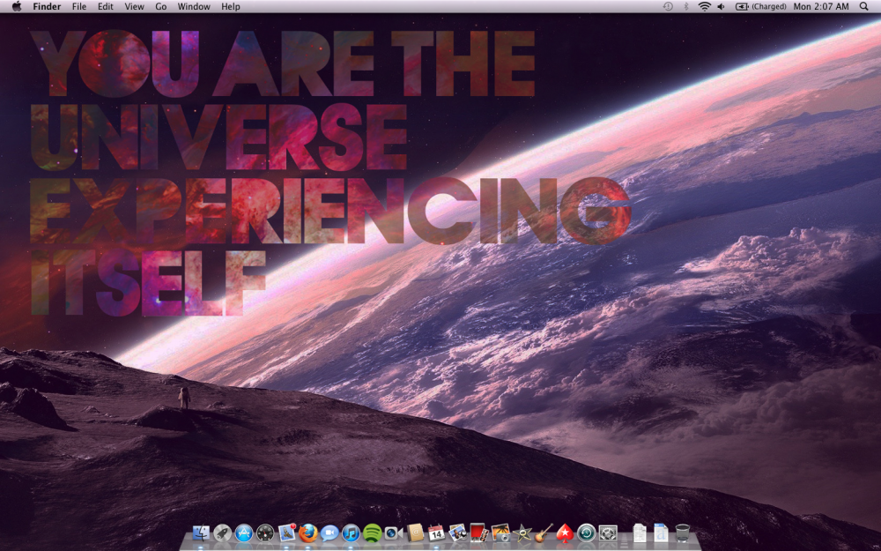Screen dimensions: 881x551
Task: Open the Bluetooth menu
Action: (x=686, y=6)
